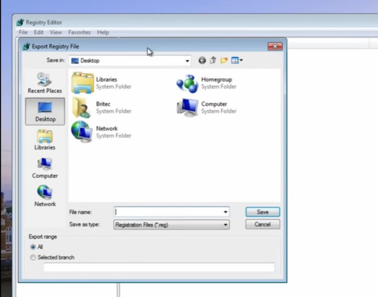Create a new folder
Image resolution: width=378 pixels, height=297 pixels.
coord(224,61)
